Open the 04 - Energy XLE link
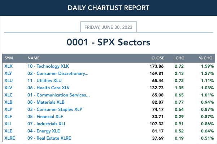 pyautogui.click(x=44, y=131)
